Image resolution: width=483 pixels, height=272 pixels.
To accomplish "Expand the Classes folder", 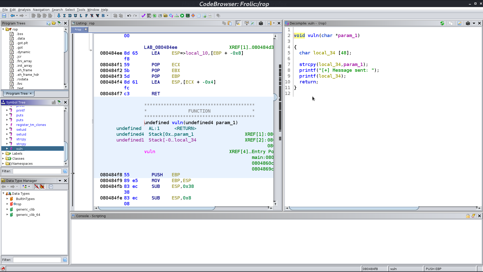I will [3, 158].
